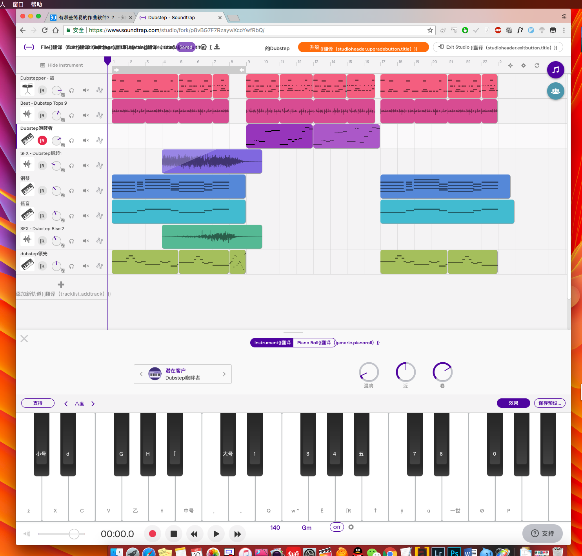Open the 140 tempo setting
The height and width of the screenshot is (556, 582).
[x=275, y=527]
